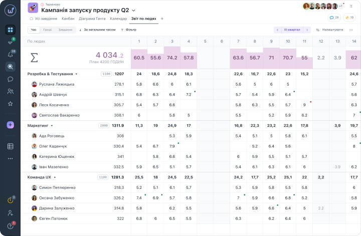Open the help question mark icon
Viewport: 361px width, 236px height.
tap(11, 226)
